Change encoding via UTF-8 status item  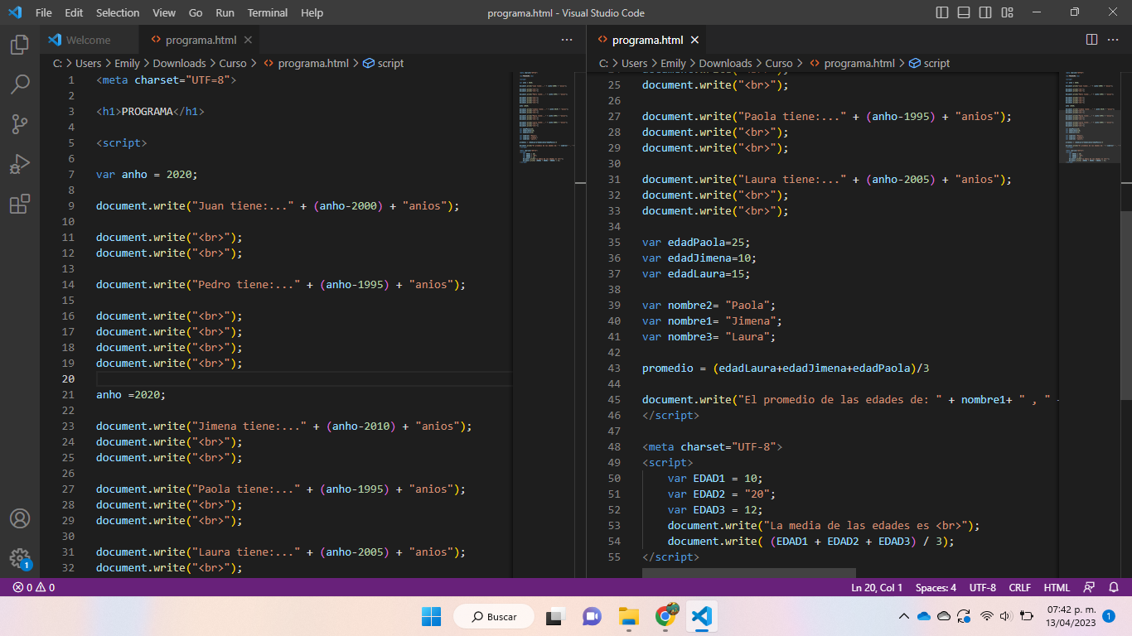[x=983, y=587]
